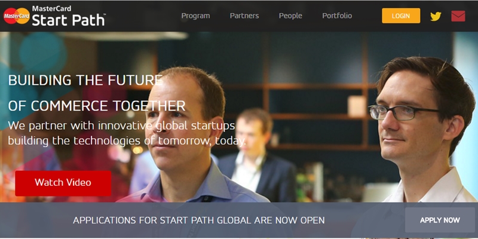Click the red Watch Video button
478x239 pixels.
click(63, 183)
